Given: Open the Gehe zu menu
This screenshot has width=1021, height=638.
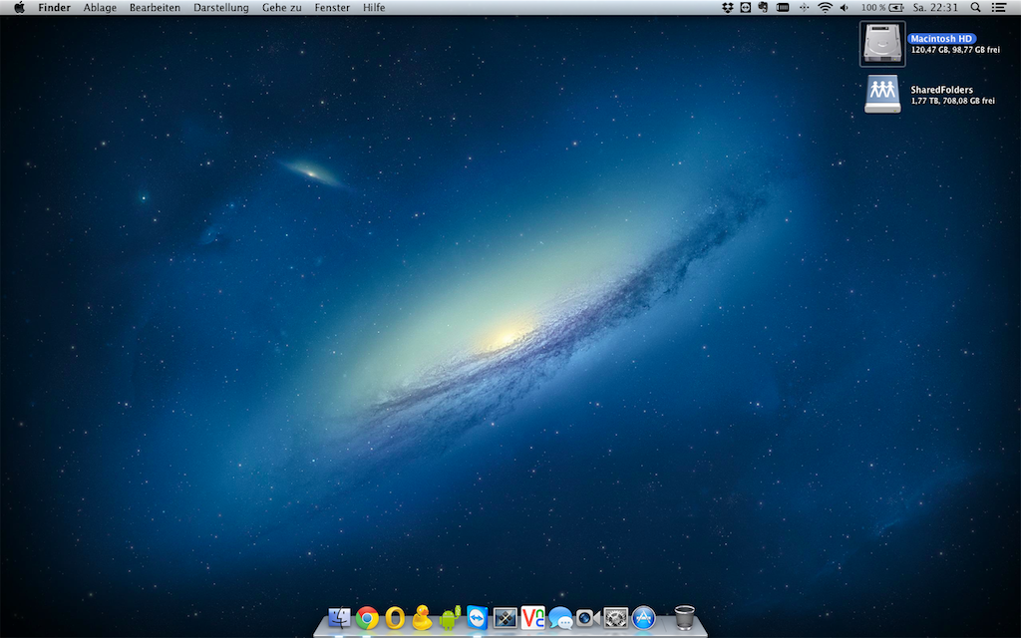Looking at the screenshot, I should click(281, 7).
